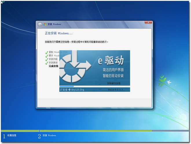Click the Windows flag icon in the title bar
This screenshot has width=191, height=144.
click(45, 24)
